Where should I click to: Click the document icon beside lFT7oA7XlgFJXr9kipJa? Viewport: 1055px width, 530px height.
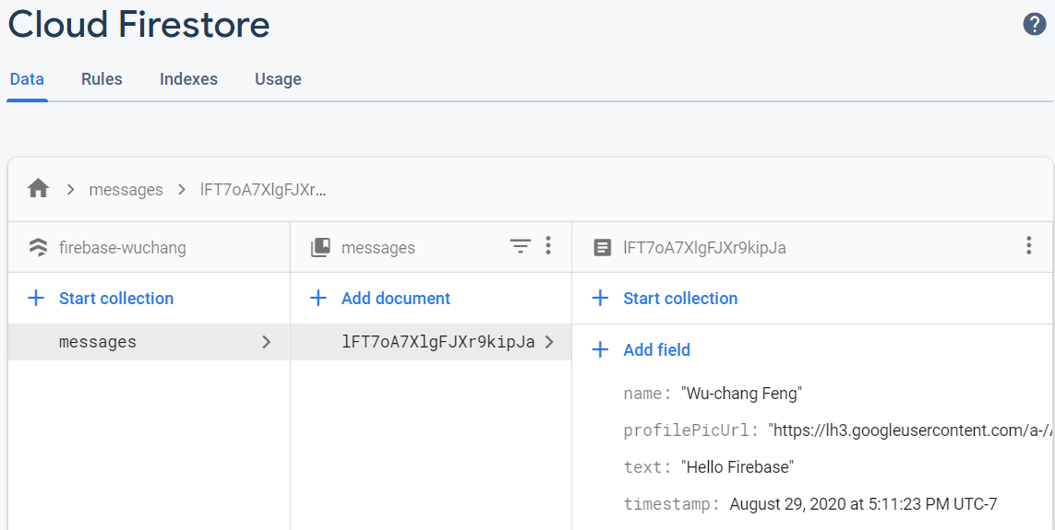[x=602, y=247]
